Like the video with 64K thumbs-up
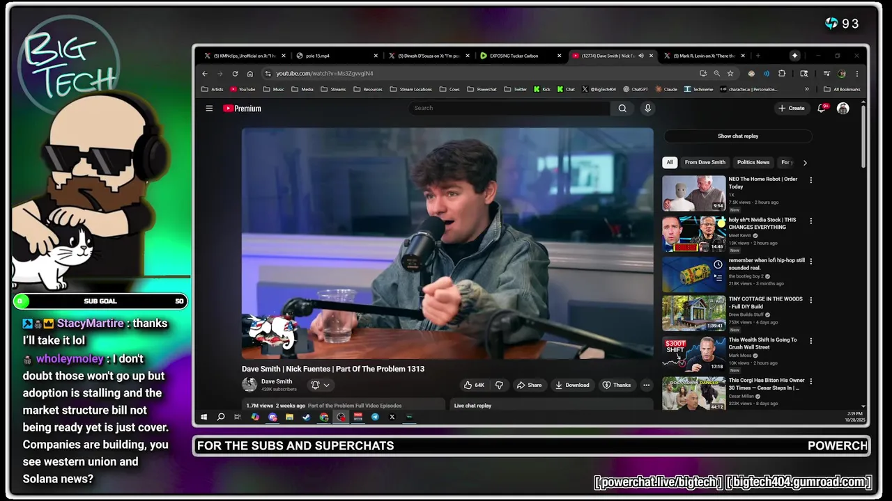 474,385
